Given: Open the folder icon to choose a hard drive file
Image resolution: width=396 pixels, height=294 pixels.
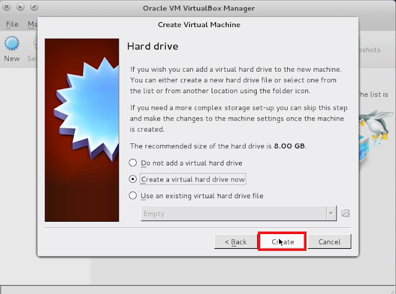Looking at the screenshot, I should click(x=345, y=214).
